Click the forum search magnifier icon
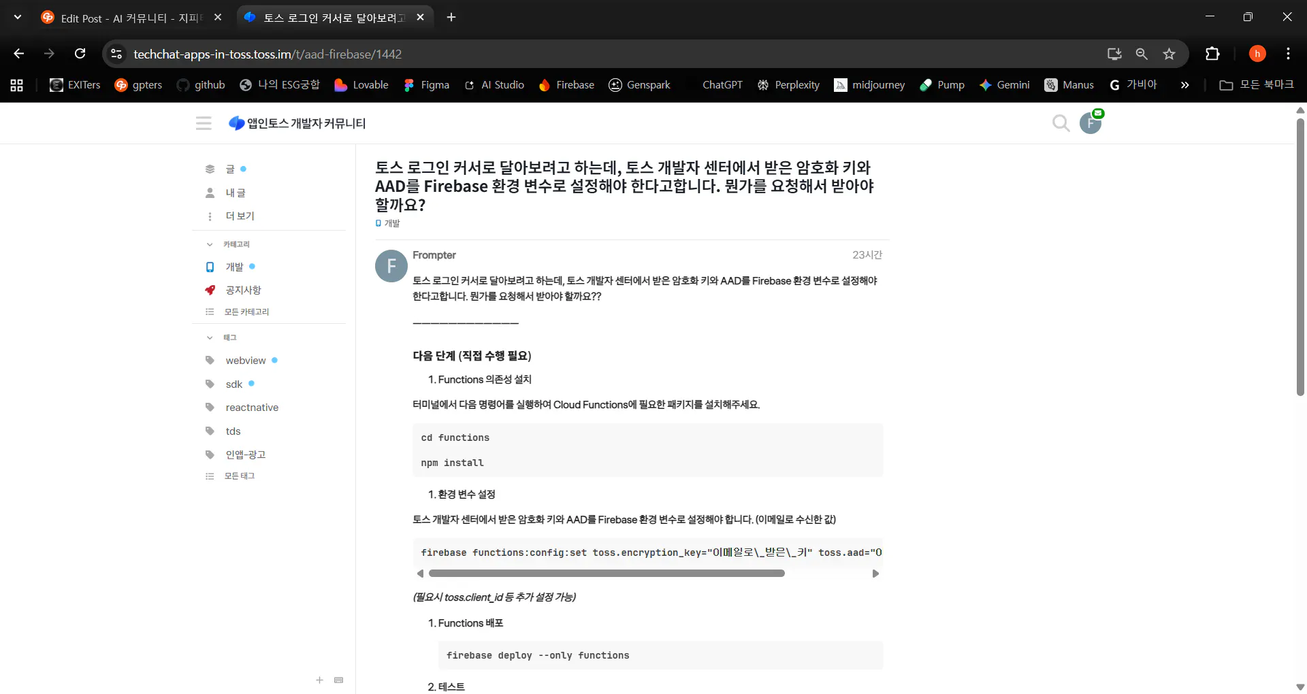 click(x=1061, y=123)
